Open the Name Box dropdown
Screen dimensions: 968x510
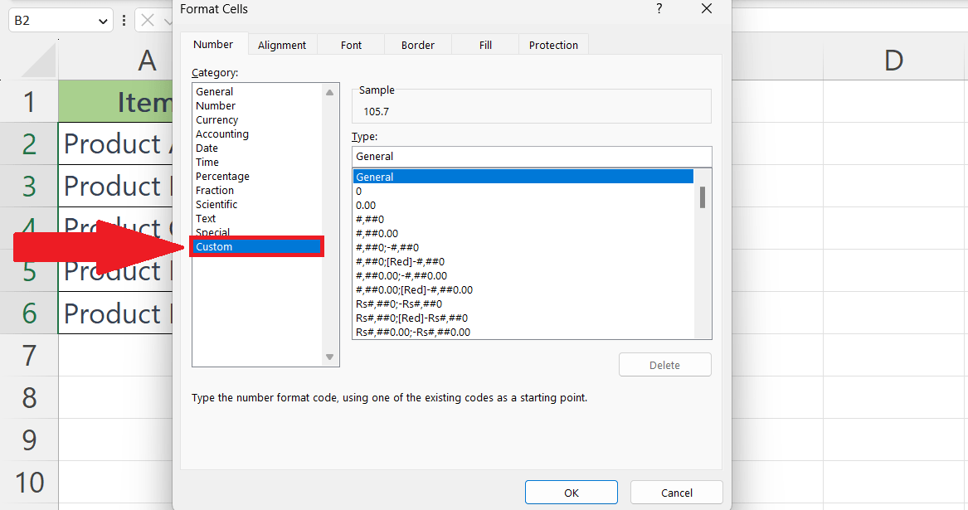[x=105, y=19]
